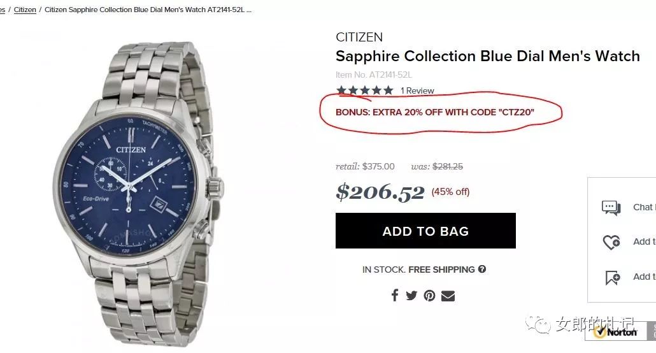
Task: Click the chat speech bubble icon
Action: (611, 208)
